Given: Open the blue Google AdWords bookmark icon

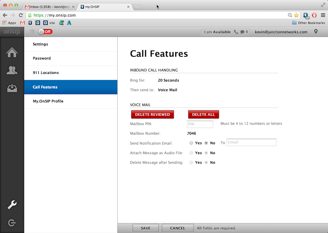Looking at the screenshot, I should coord(69,23).
